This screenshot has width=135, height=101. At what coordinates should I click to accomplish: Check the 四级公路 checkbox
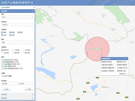pos(13,53)
